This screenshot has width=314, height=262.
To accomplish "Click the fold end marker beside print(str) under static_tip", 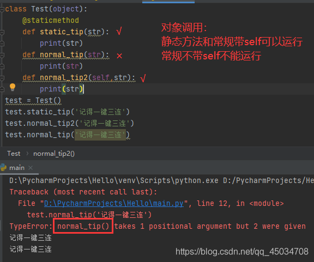I will pyautogui.click(x=2, y=44).
